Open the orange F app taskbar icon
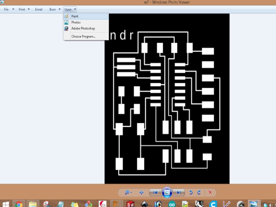276x207 pixels. [116, 204]
